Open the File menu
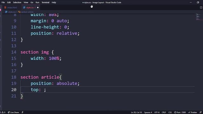Viewport: 203px width, 114px height. (3, 3)
